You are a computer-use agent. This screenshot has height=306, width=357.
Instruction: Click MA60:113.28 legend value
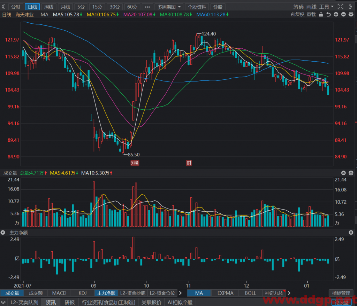[211, 15]
